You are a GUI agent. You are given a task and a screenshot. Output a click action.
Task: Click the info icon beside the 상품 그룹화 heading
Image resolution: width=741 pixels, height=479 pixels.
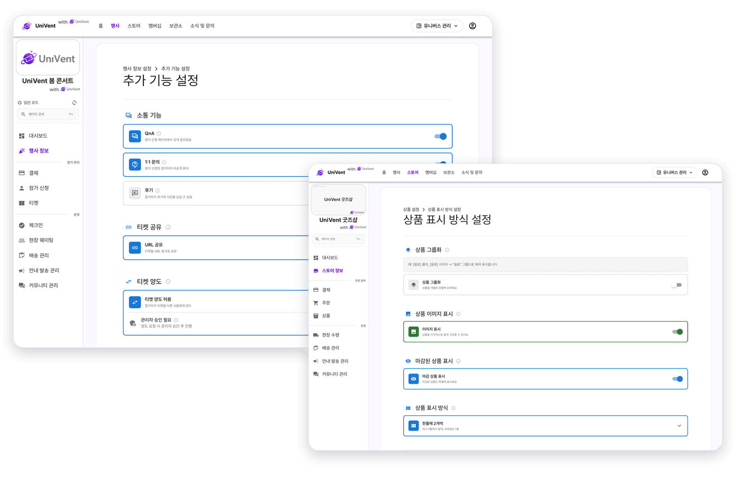click(x=447, y=250)
